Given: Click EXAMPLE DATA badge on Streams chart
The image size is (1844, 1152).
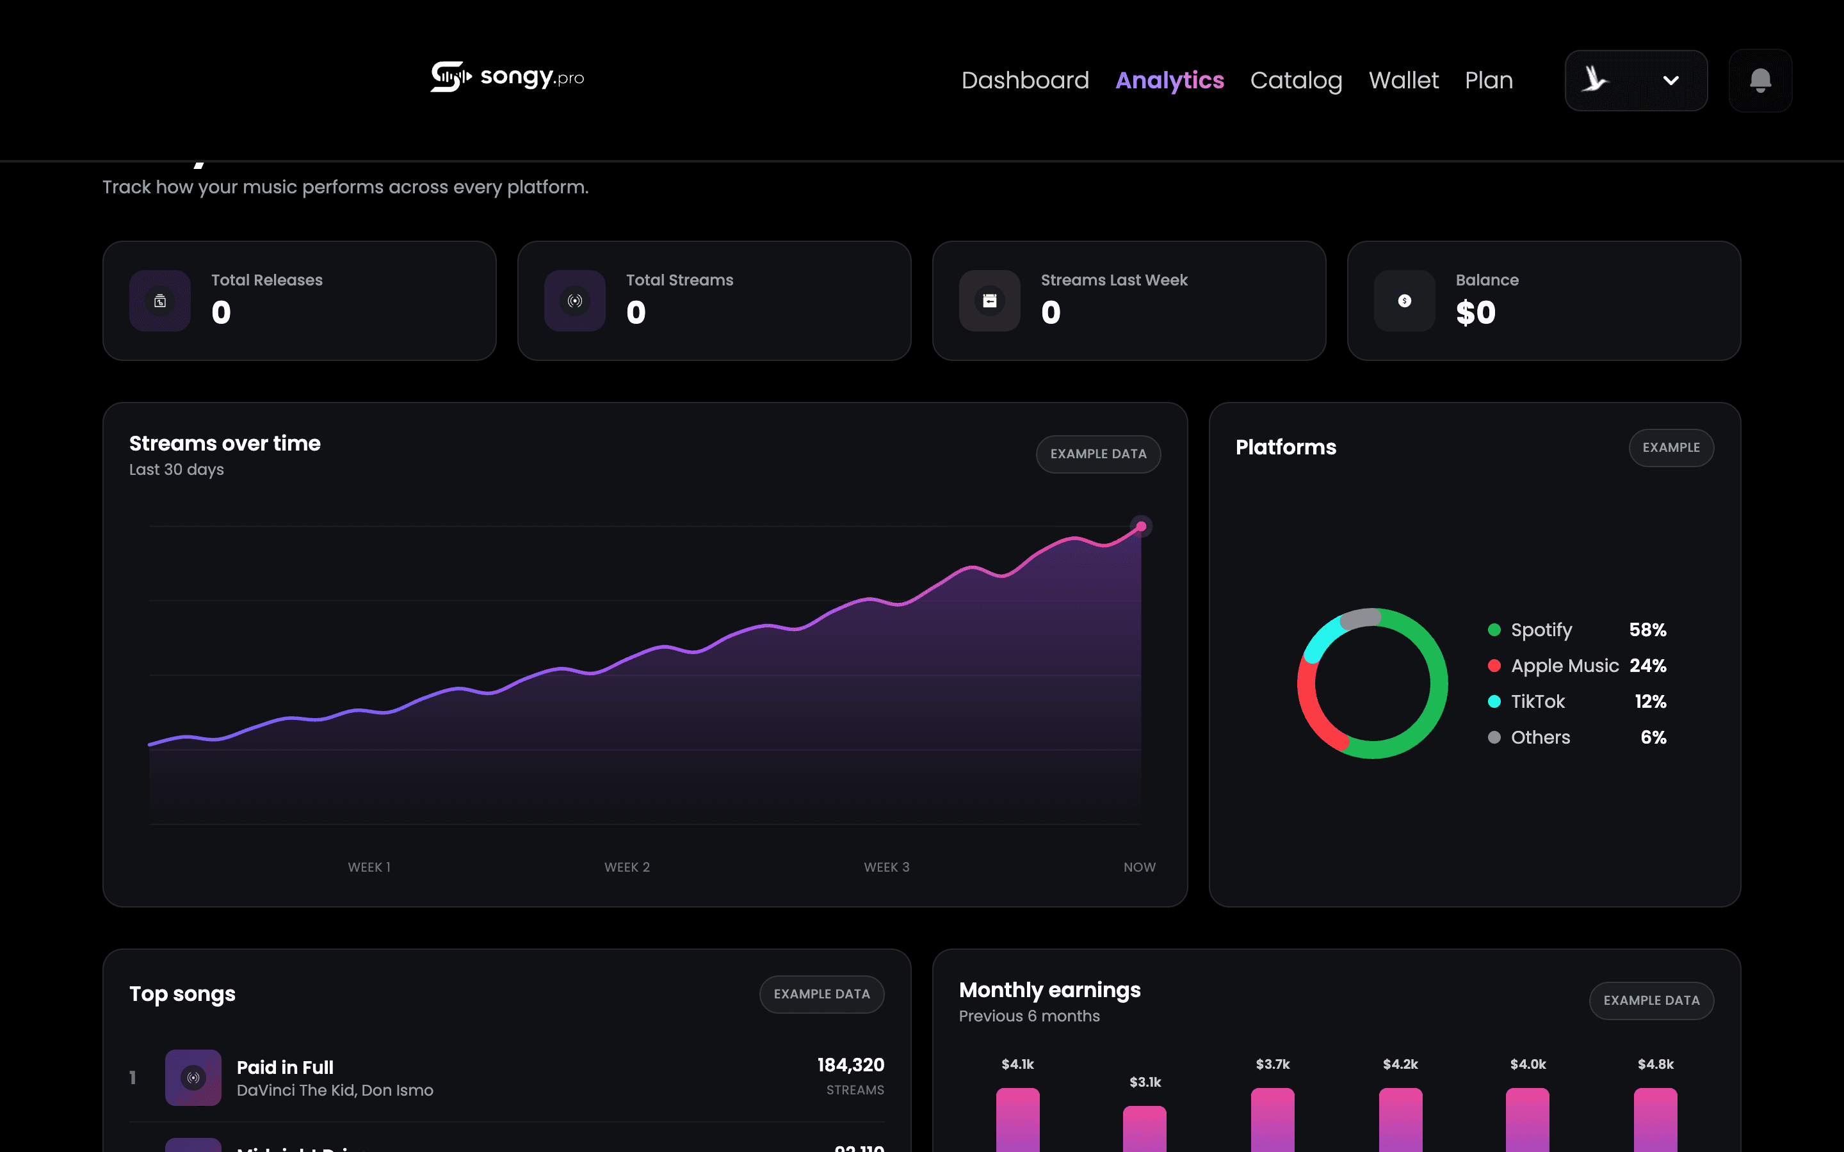Looking at the screenshot, I should tap(1098, 454).
